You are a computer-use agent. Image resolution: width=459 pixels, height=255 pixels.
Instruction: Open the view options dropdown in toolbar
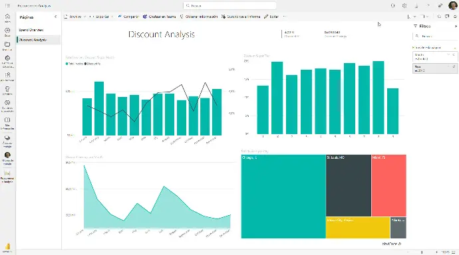click(424, 17)
